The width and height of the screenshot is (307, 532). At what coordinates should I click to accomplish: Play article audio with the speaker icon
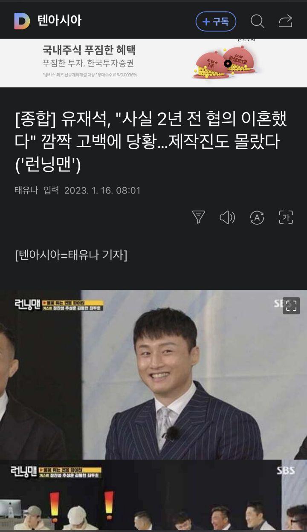click(227, 217)
